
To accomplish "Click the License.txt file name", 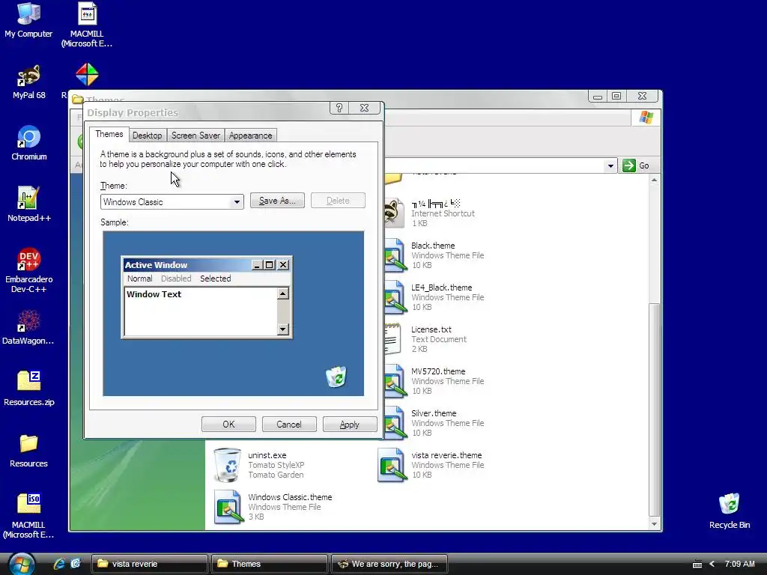I will coord(431,329).
